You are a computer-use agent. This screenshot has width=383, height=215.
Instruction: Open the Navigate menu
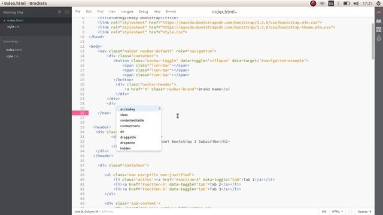pyautogui.click(x=127, y=11)
